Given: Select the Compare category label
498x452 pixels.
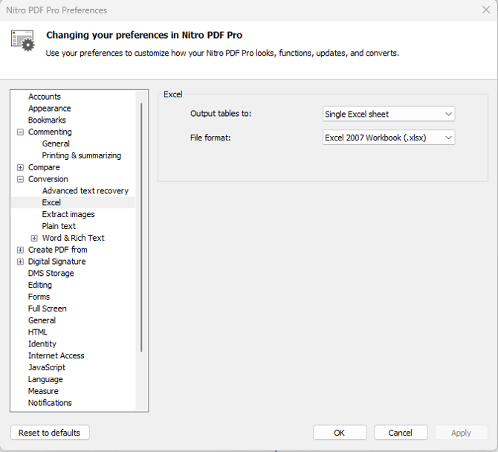Looking at the screenshot, I should click(x=44, y=167).
